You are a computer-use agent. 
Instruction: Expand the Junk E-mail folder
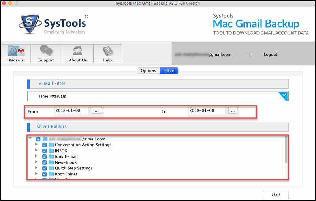(x=36, y=156)
